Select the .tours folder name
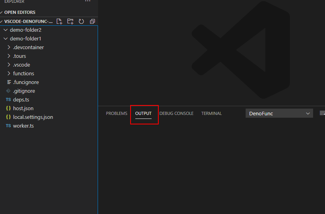 click(x=19, y=56)
